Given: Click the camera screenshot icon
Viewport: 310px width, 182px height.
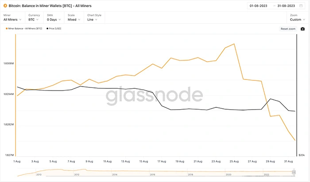Looking at the screenshot, I should pos(302,29).
